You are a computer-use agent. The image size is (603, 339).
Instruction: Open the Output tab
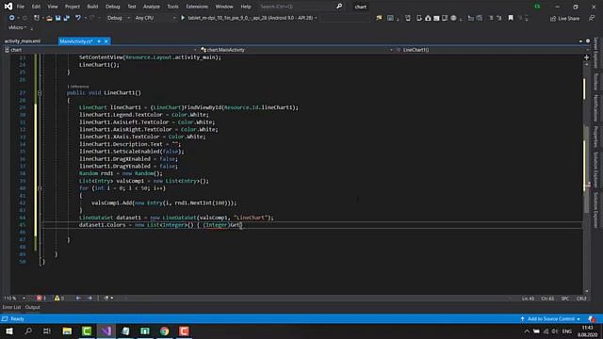(x=33, y=307)
